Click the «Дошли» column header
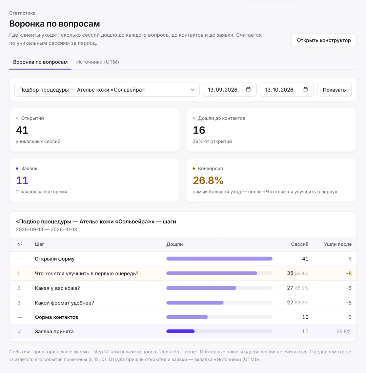This screenshot has width=366, height=373. tap(175, 244)
